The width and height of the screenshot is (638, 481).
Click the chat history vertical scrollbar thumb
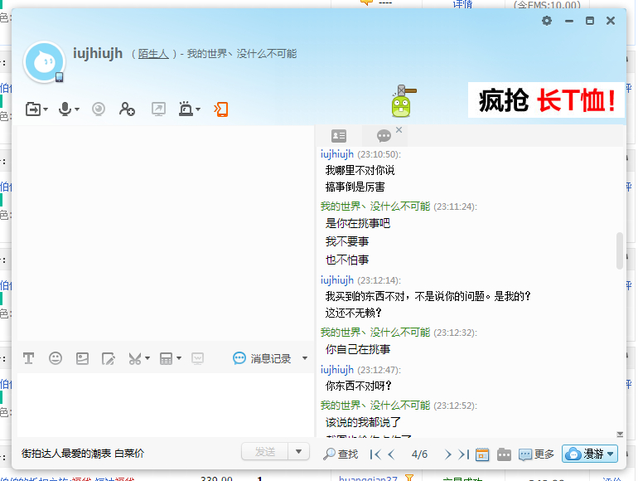click(620, 250)
